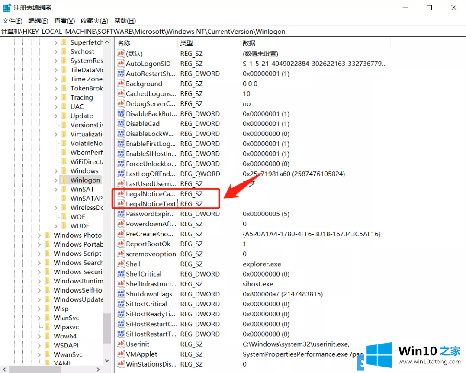Click the Background string value icon
466x373 pixels.
pyautogui.click(x=121, y=84)
